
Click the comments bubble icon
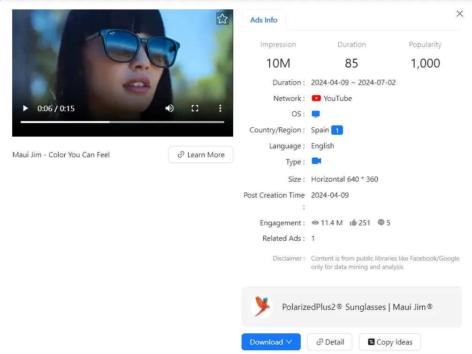click(x=381, y=223)
